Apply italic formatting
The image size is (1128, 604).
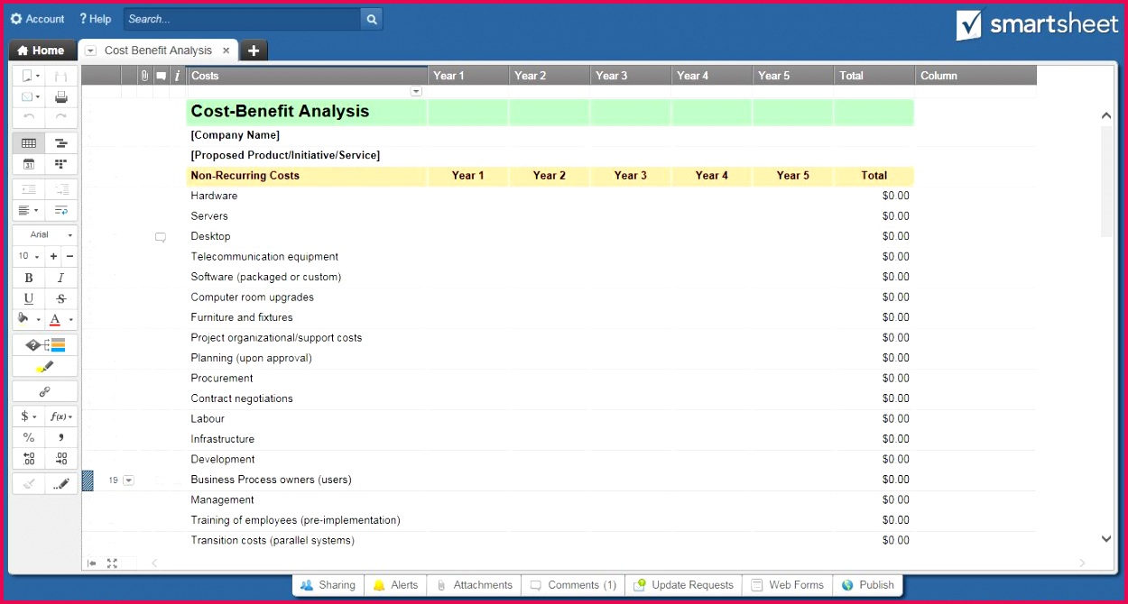click(60, 277)
